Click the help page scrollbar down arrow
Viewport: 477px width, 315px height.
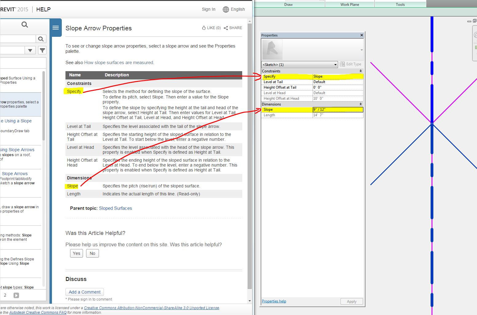(x=250, y=301)
